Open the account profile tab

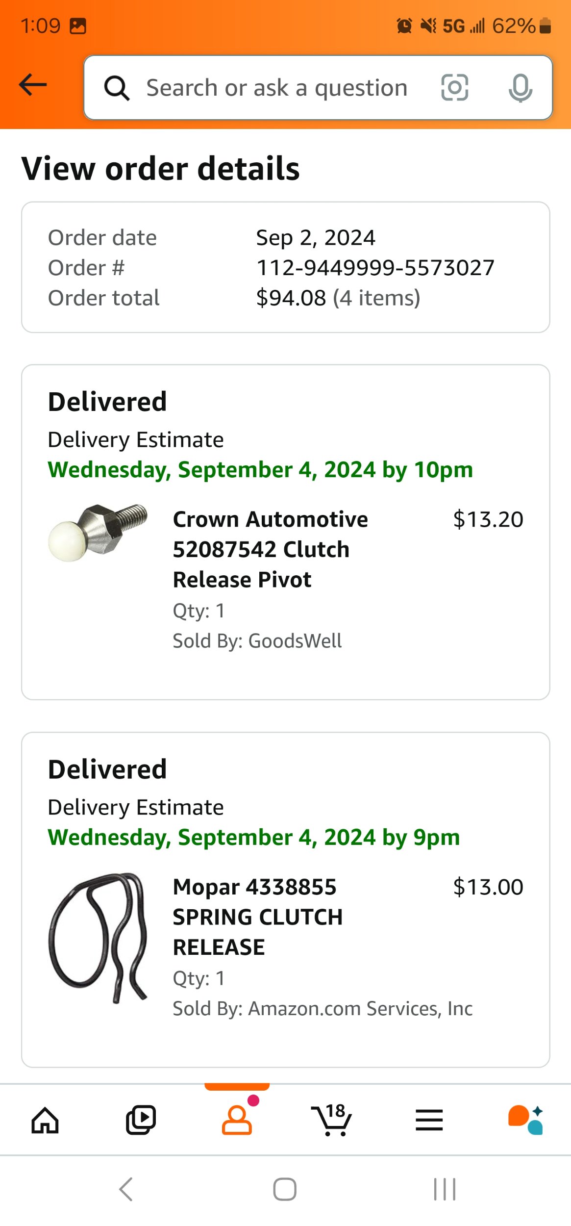[237, 1121]
